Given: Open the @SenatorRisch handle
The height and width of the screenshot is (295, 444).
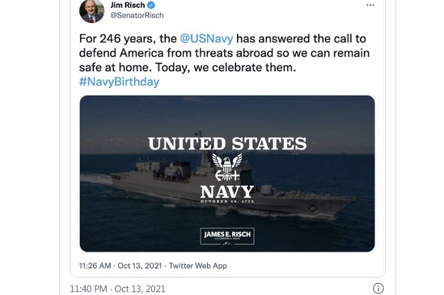Looking at the screenshot, I should pos(137,15).
